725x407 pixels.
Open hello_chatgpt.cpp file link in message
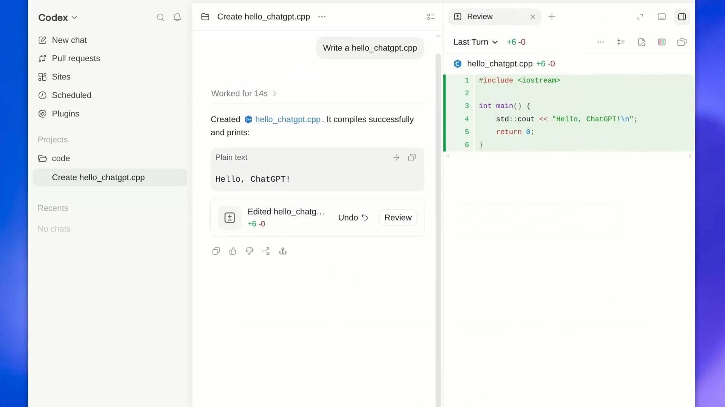[287, 119]
